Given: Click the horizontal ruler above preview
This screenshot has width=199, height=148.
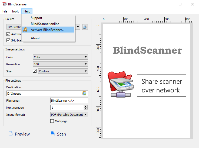Looking at the screenshot, I should pos(147,20).
